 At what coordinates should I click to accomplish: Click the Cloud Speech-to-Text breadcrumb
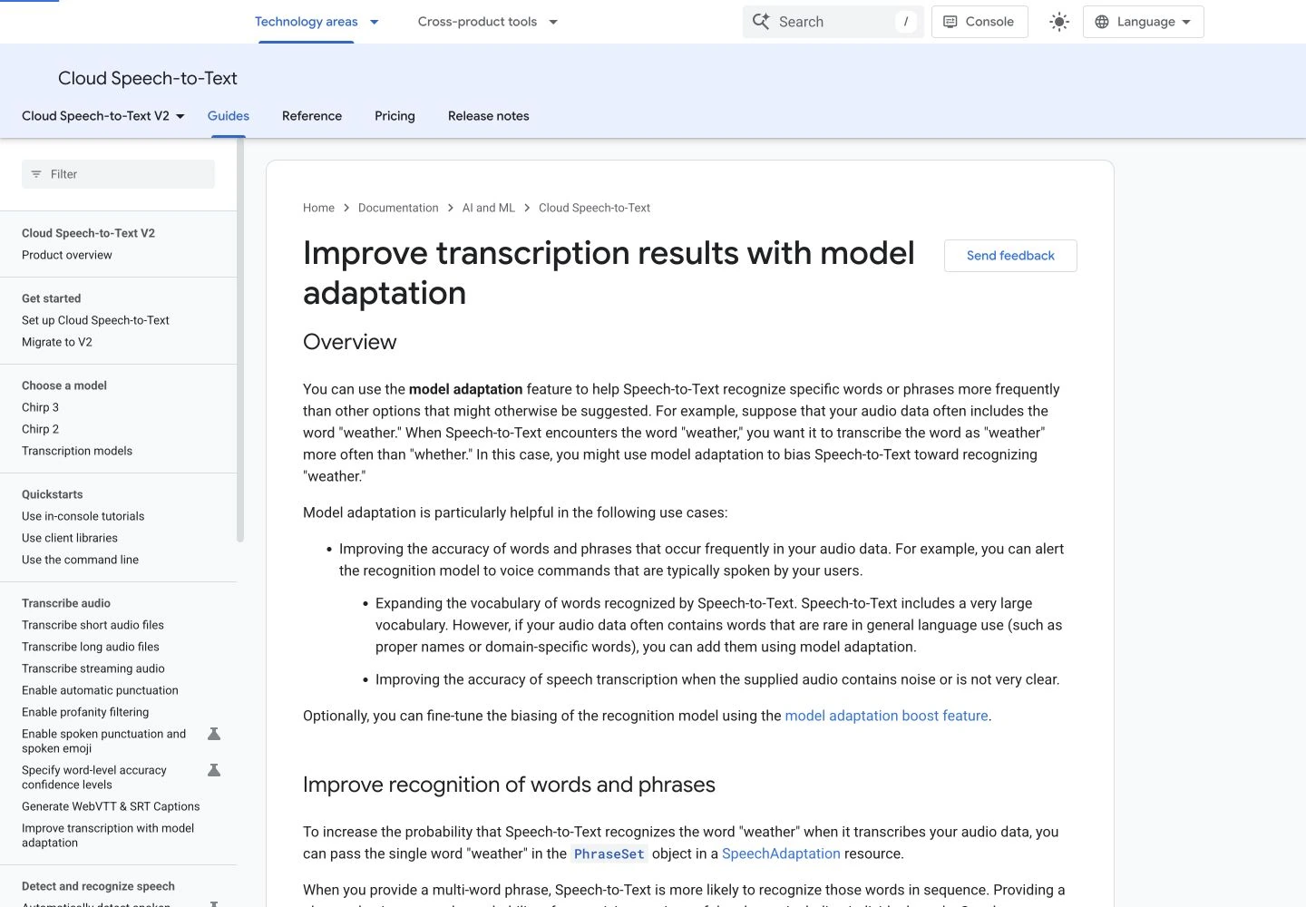pos(594,208)
